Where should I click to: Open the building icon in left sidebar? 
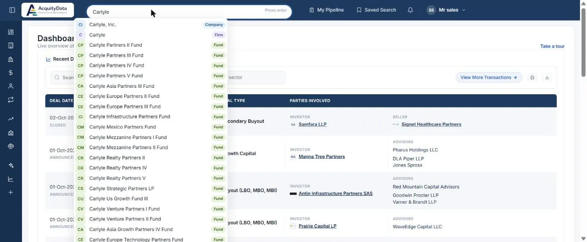click(11, 45)
